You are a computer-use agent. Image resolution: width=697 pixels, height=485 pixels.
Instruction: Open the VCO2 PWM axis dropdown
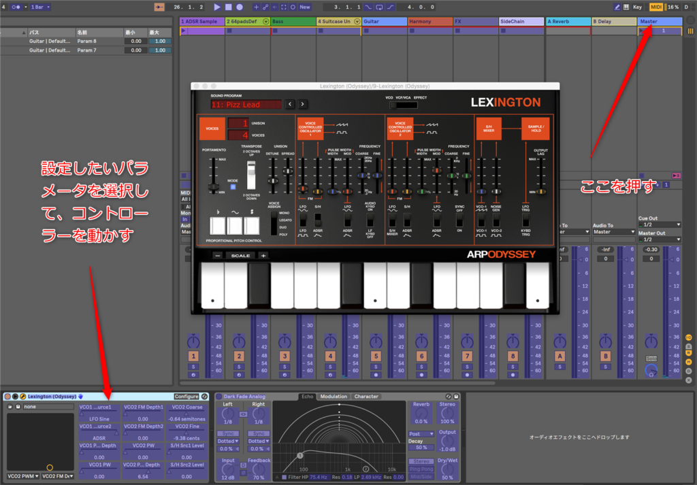click(x=22, y=476)
